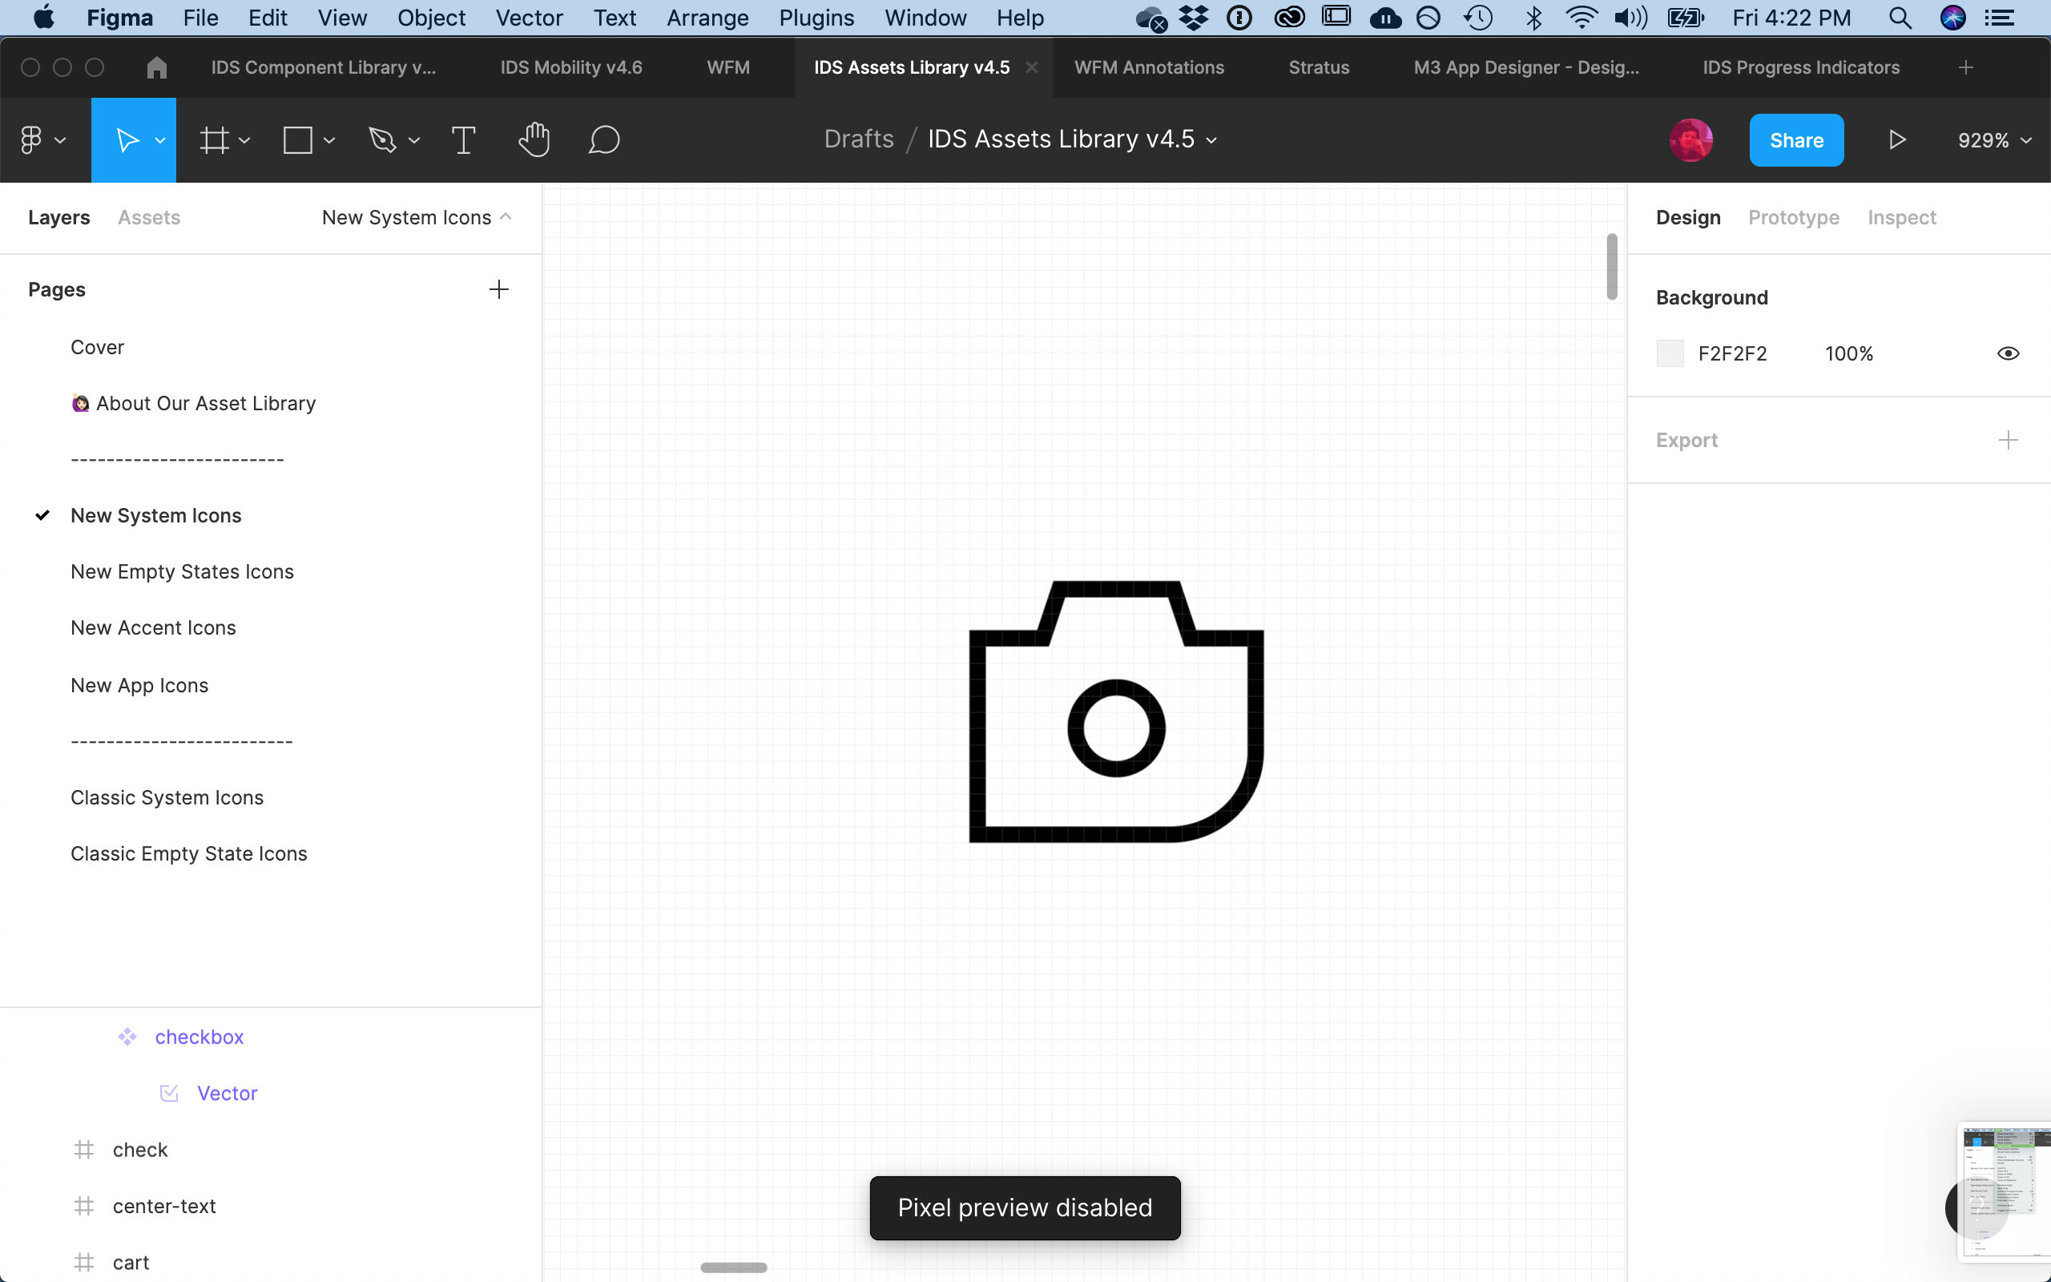The width and height of the screenshot is (2051, 1282).
Task: Click the check frame layer icon
Action: (x=84, y=1150)
